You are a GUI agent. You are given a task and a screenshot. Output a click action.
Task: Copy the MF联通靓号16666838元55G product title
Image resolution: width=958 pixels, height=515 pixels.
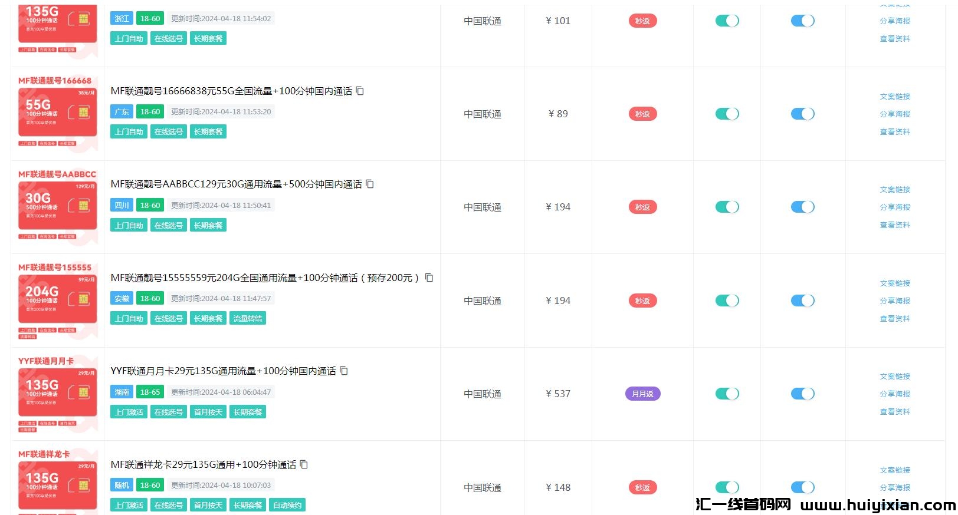click(360, 91)
